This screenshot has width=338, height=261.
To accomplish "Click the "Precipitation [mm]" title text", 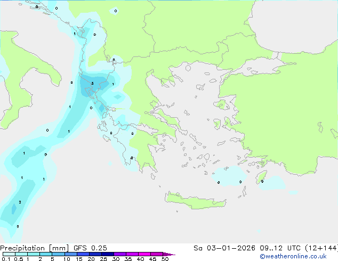I will pyautogui.click(x=35, y=248).
